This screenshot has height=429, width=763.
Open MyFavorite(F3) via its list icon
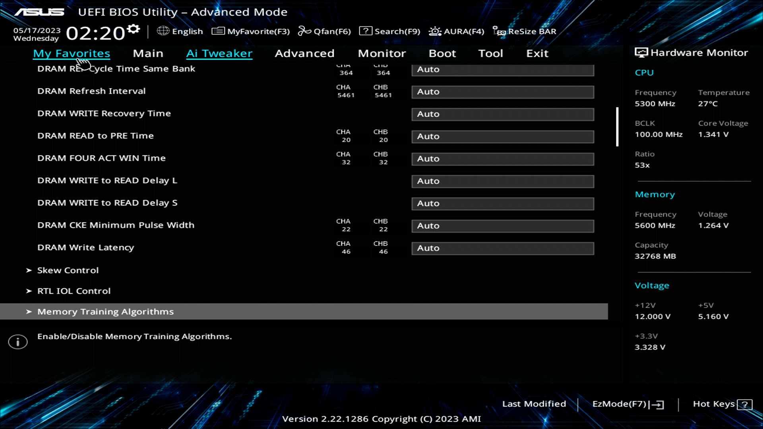coord(217,31)
